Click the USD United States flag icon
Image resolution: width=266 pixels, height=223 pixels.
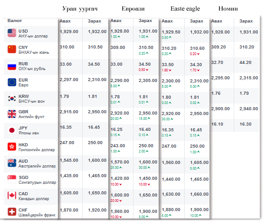12,33
